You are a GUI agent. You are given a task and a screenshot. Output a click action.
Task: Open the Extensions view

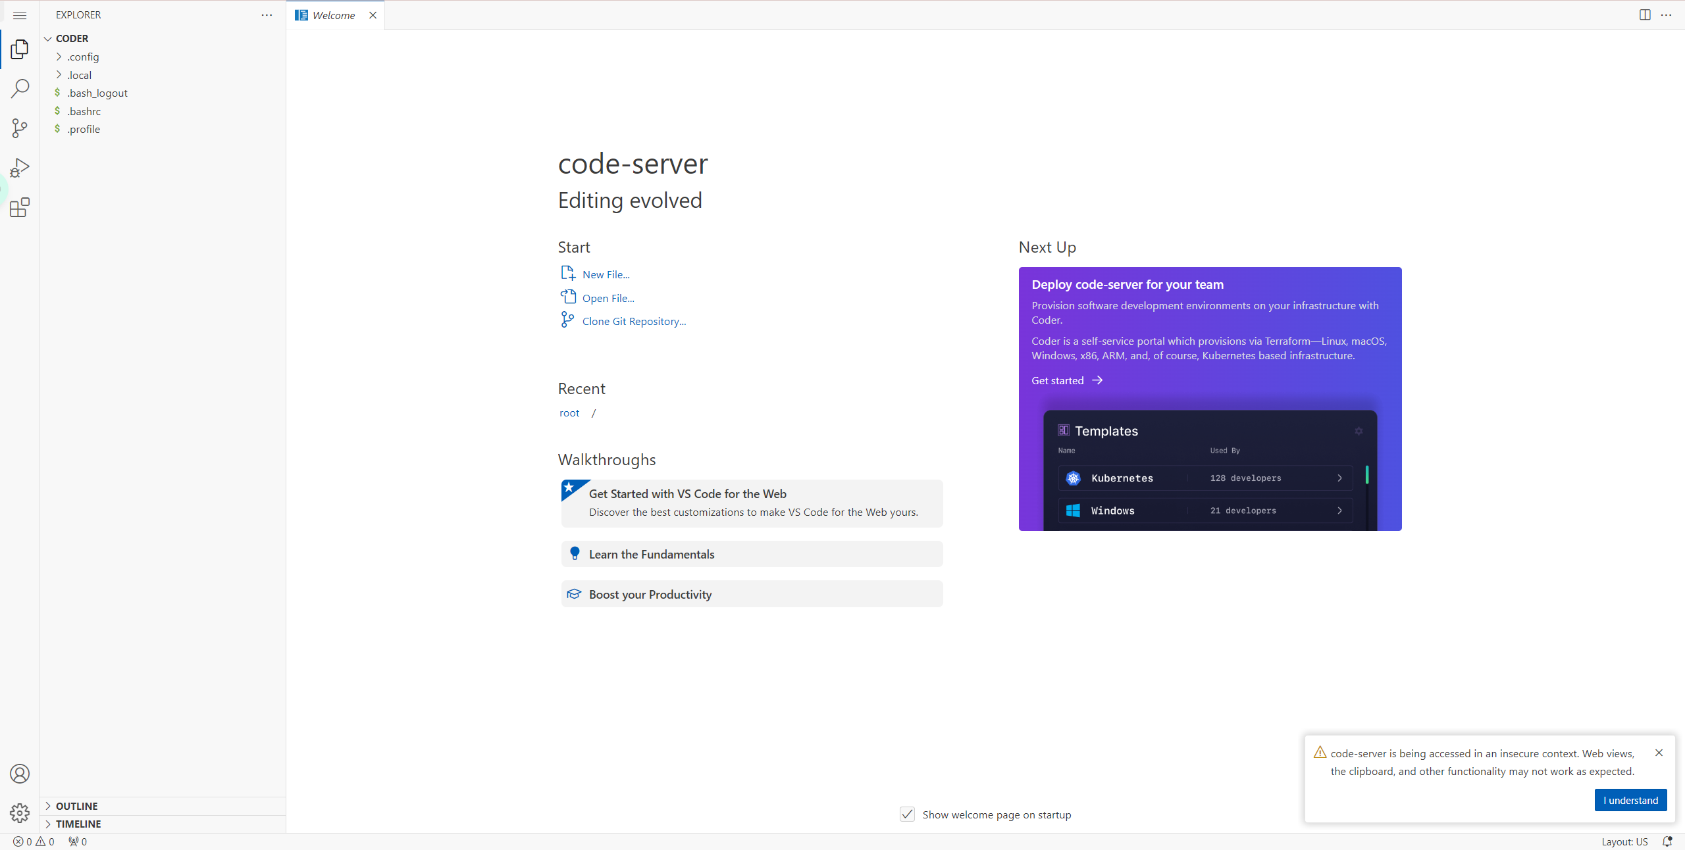pos(20,207)
